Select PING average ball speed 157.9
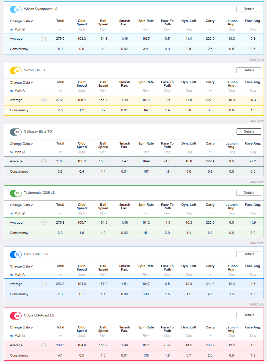The height and width of the screenshot is (362, 267). click(103, 284)
